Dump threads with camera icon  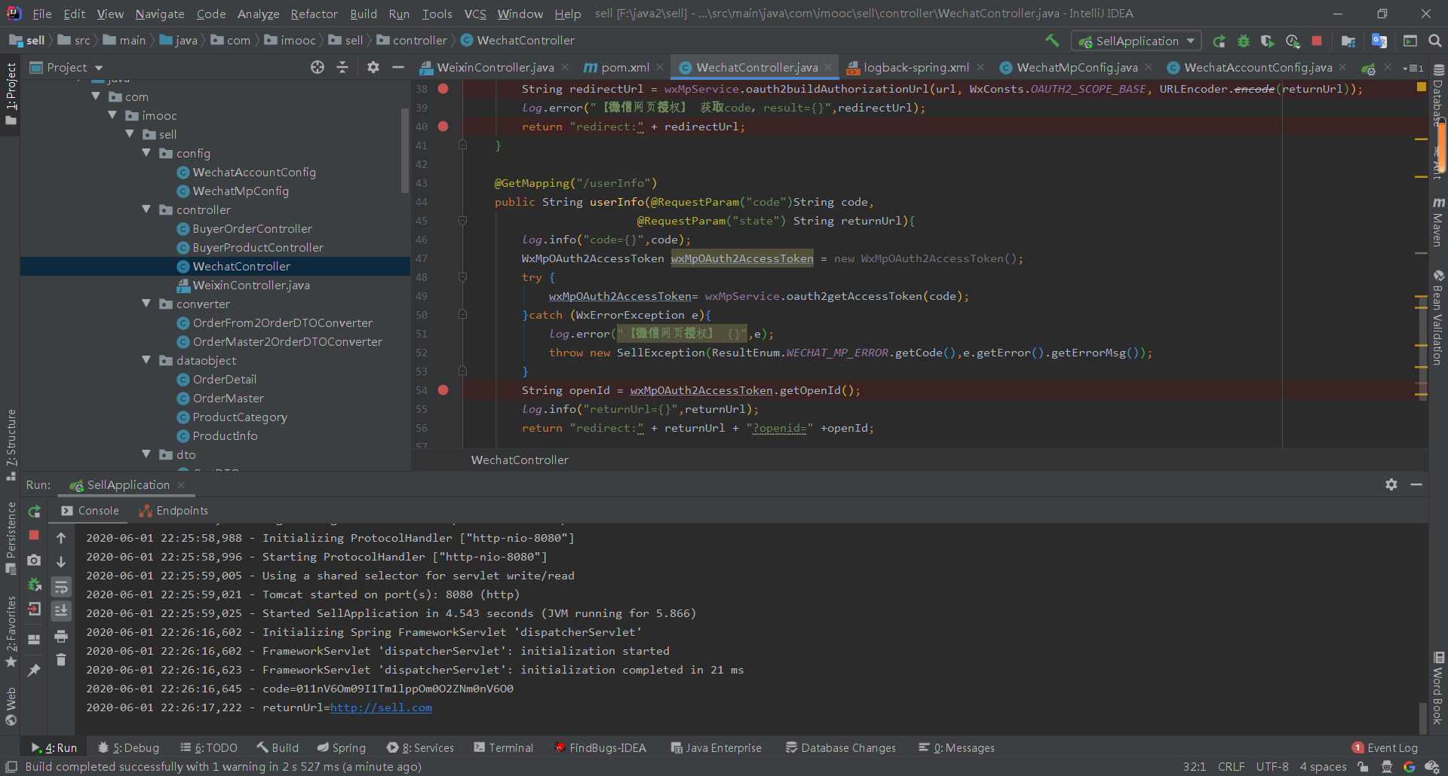pos(34,560)
